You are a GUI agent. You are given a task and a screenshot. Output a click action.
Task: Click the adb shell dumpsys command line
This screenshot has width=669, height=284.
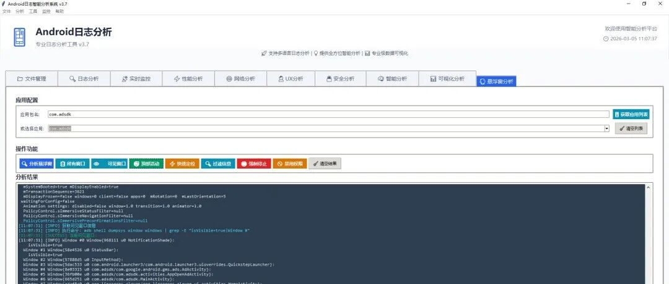tap(134, 230)
